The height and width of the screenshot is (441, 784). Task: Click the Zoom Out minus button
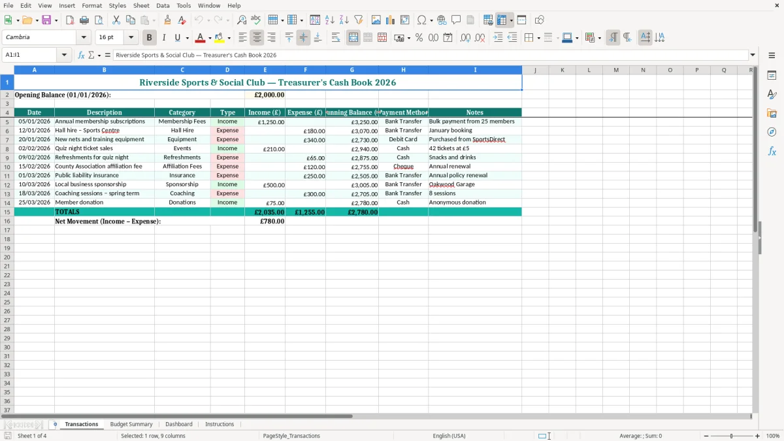[706, 436]
